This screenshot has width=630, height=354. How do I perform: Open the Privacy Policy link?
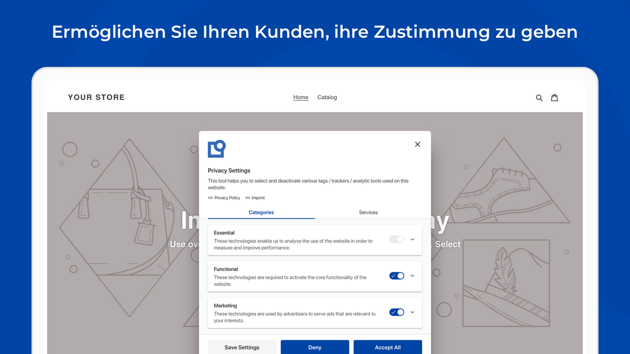click(227, 198)
